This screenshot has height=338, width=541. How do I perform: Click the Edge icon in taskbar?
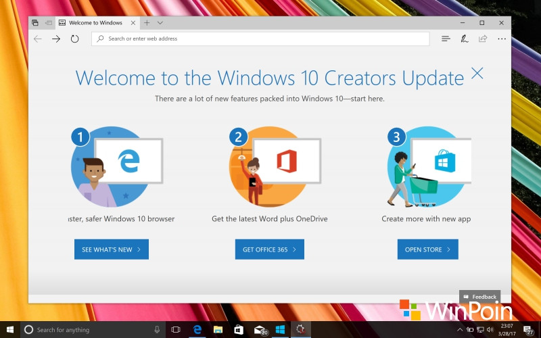click(x=197, y=330)
